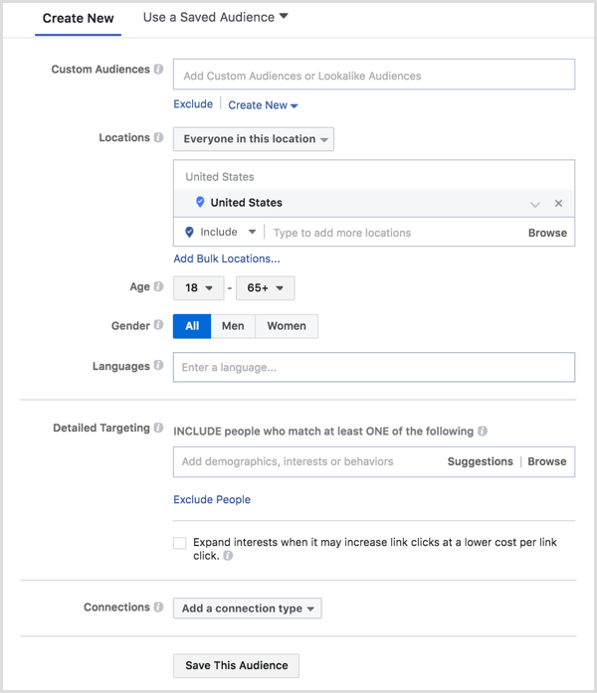Click info icon next to Age
The height and width of the screenshot is (693, 597).
pyautogui.click(x=159, y=287)
